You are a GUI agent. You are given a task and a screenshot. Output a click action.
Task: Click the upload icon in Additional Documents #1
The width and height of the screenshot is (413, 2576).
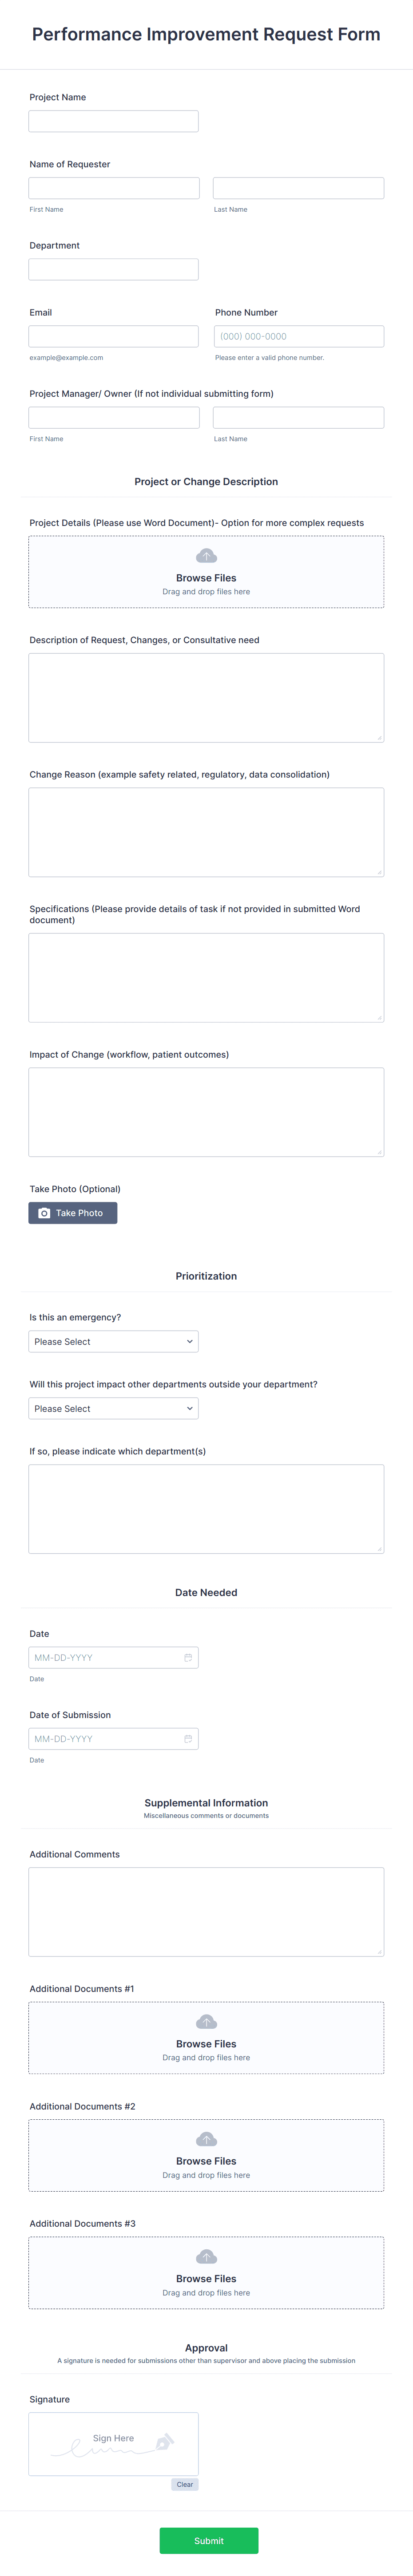tap(206, 2021)
